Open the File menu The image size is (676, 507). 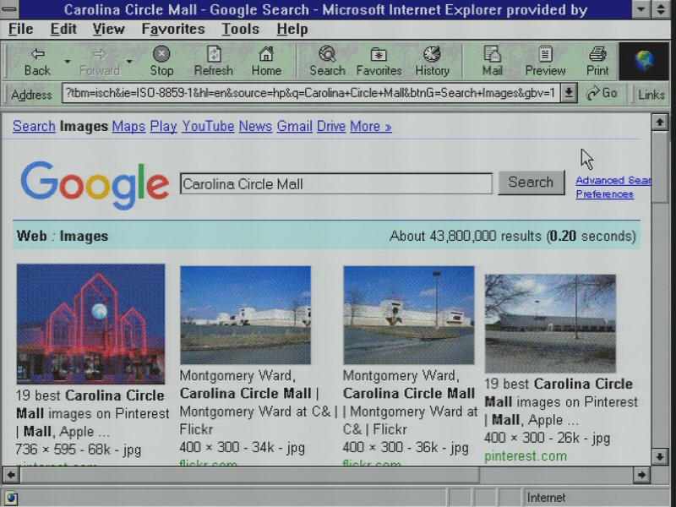20,29
